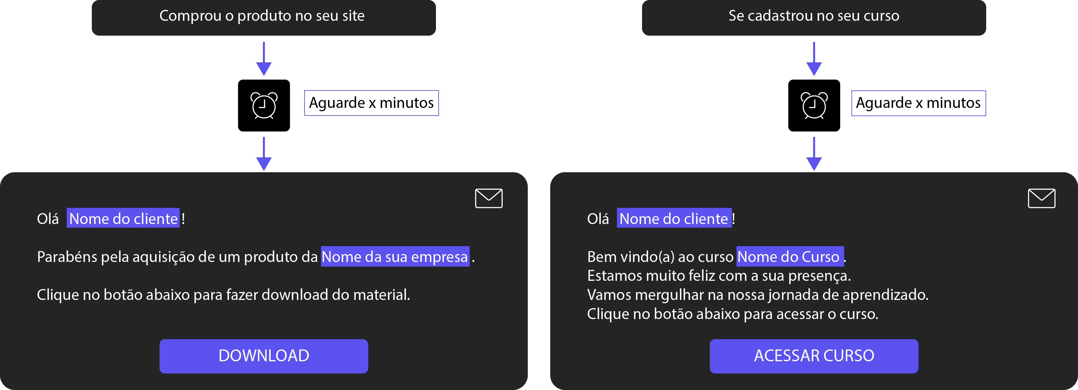The image size is (1078, 390).
Task: Click the 'Nome do Curso' placeholder
Action: tap(790, 256)
